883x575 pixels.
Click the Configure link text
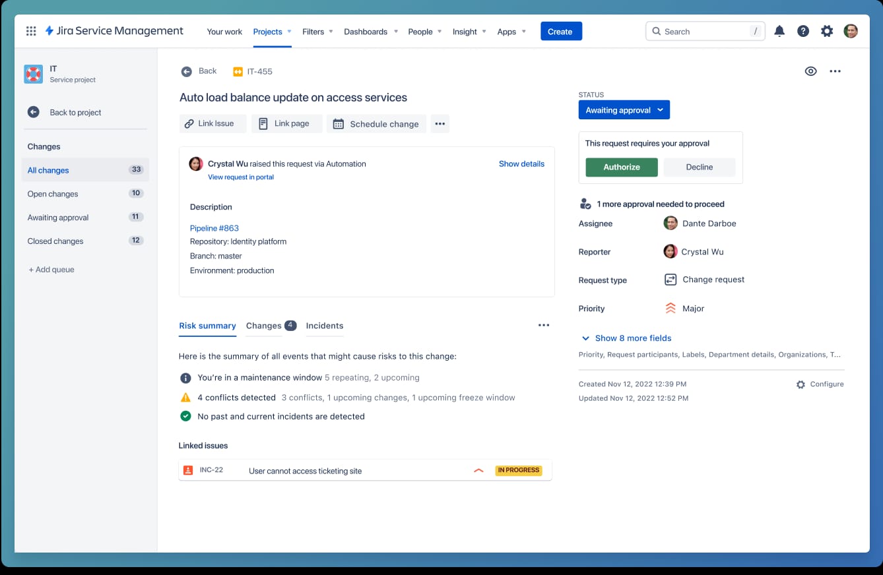click(x=827, y=384)
